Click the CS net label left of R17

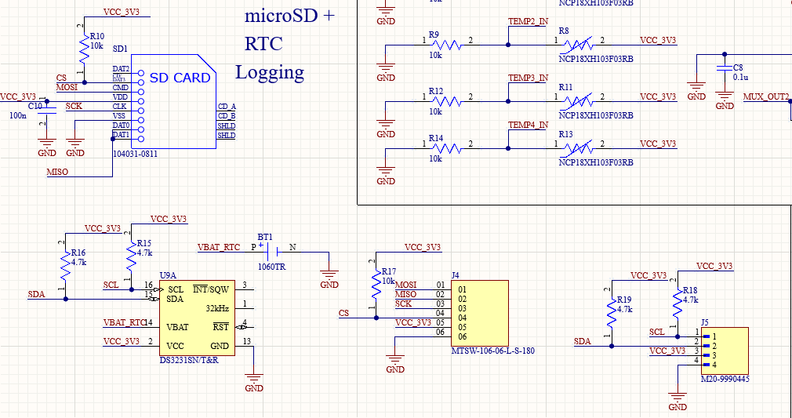click(343, 314)
